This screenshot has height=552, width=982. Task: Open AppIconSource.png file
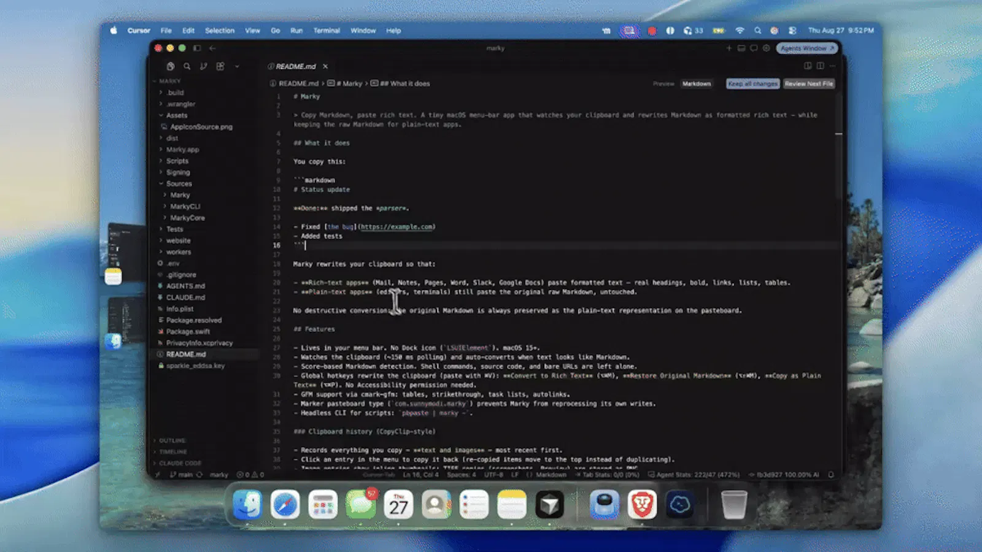[201, 127]
